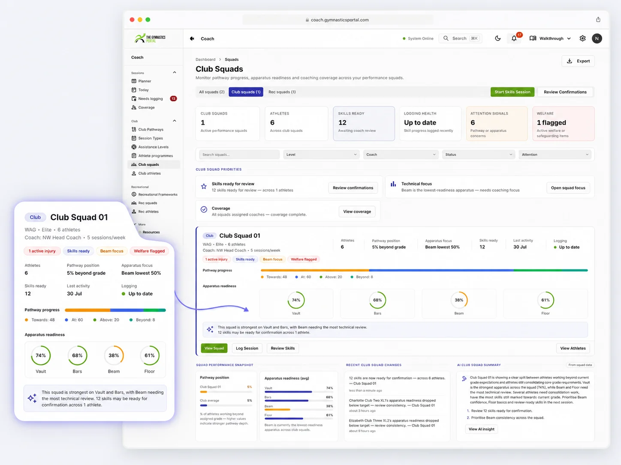
Task: Click Squads breadcrumb
Action: (232, 60)
